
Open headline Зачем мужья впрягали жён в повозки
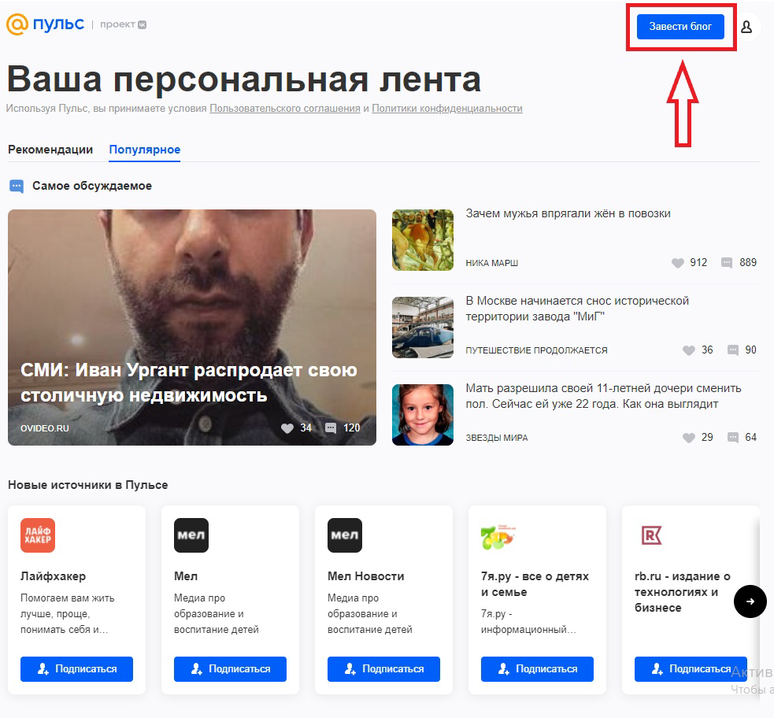point(568,213)
